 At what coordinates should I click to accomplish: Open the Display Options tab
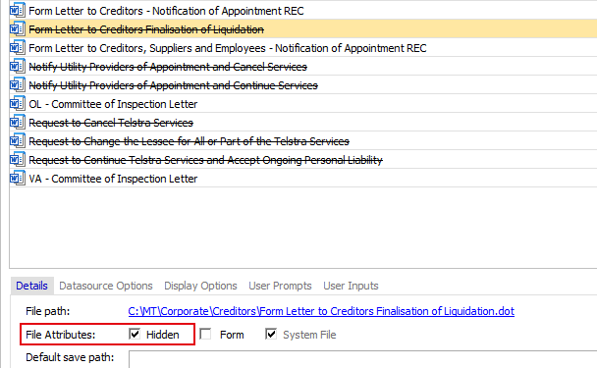(x=200, y=286)
